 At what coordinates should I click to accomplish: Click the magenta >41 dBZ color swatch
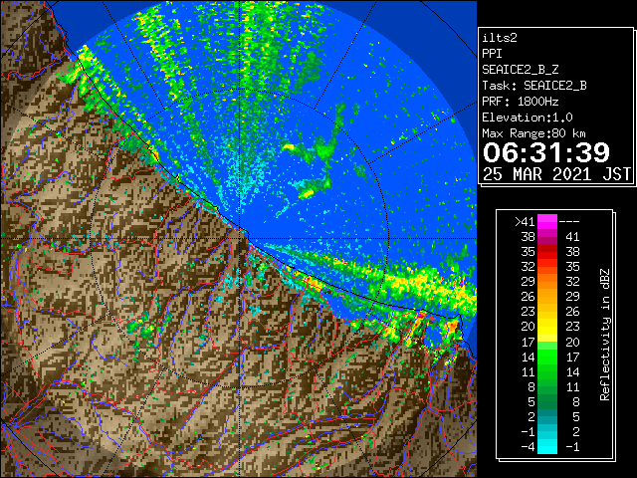click(x=547, y=221)
